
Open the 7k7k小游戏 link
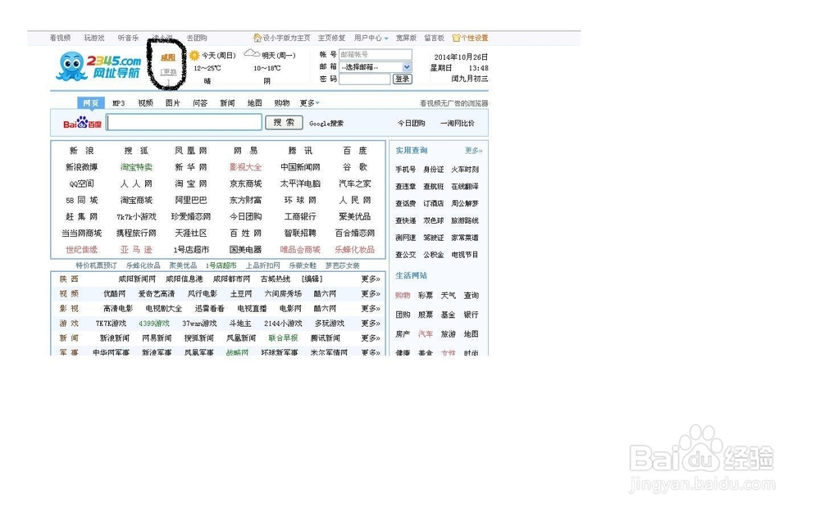pos(136,216)
